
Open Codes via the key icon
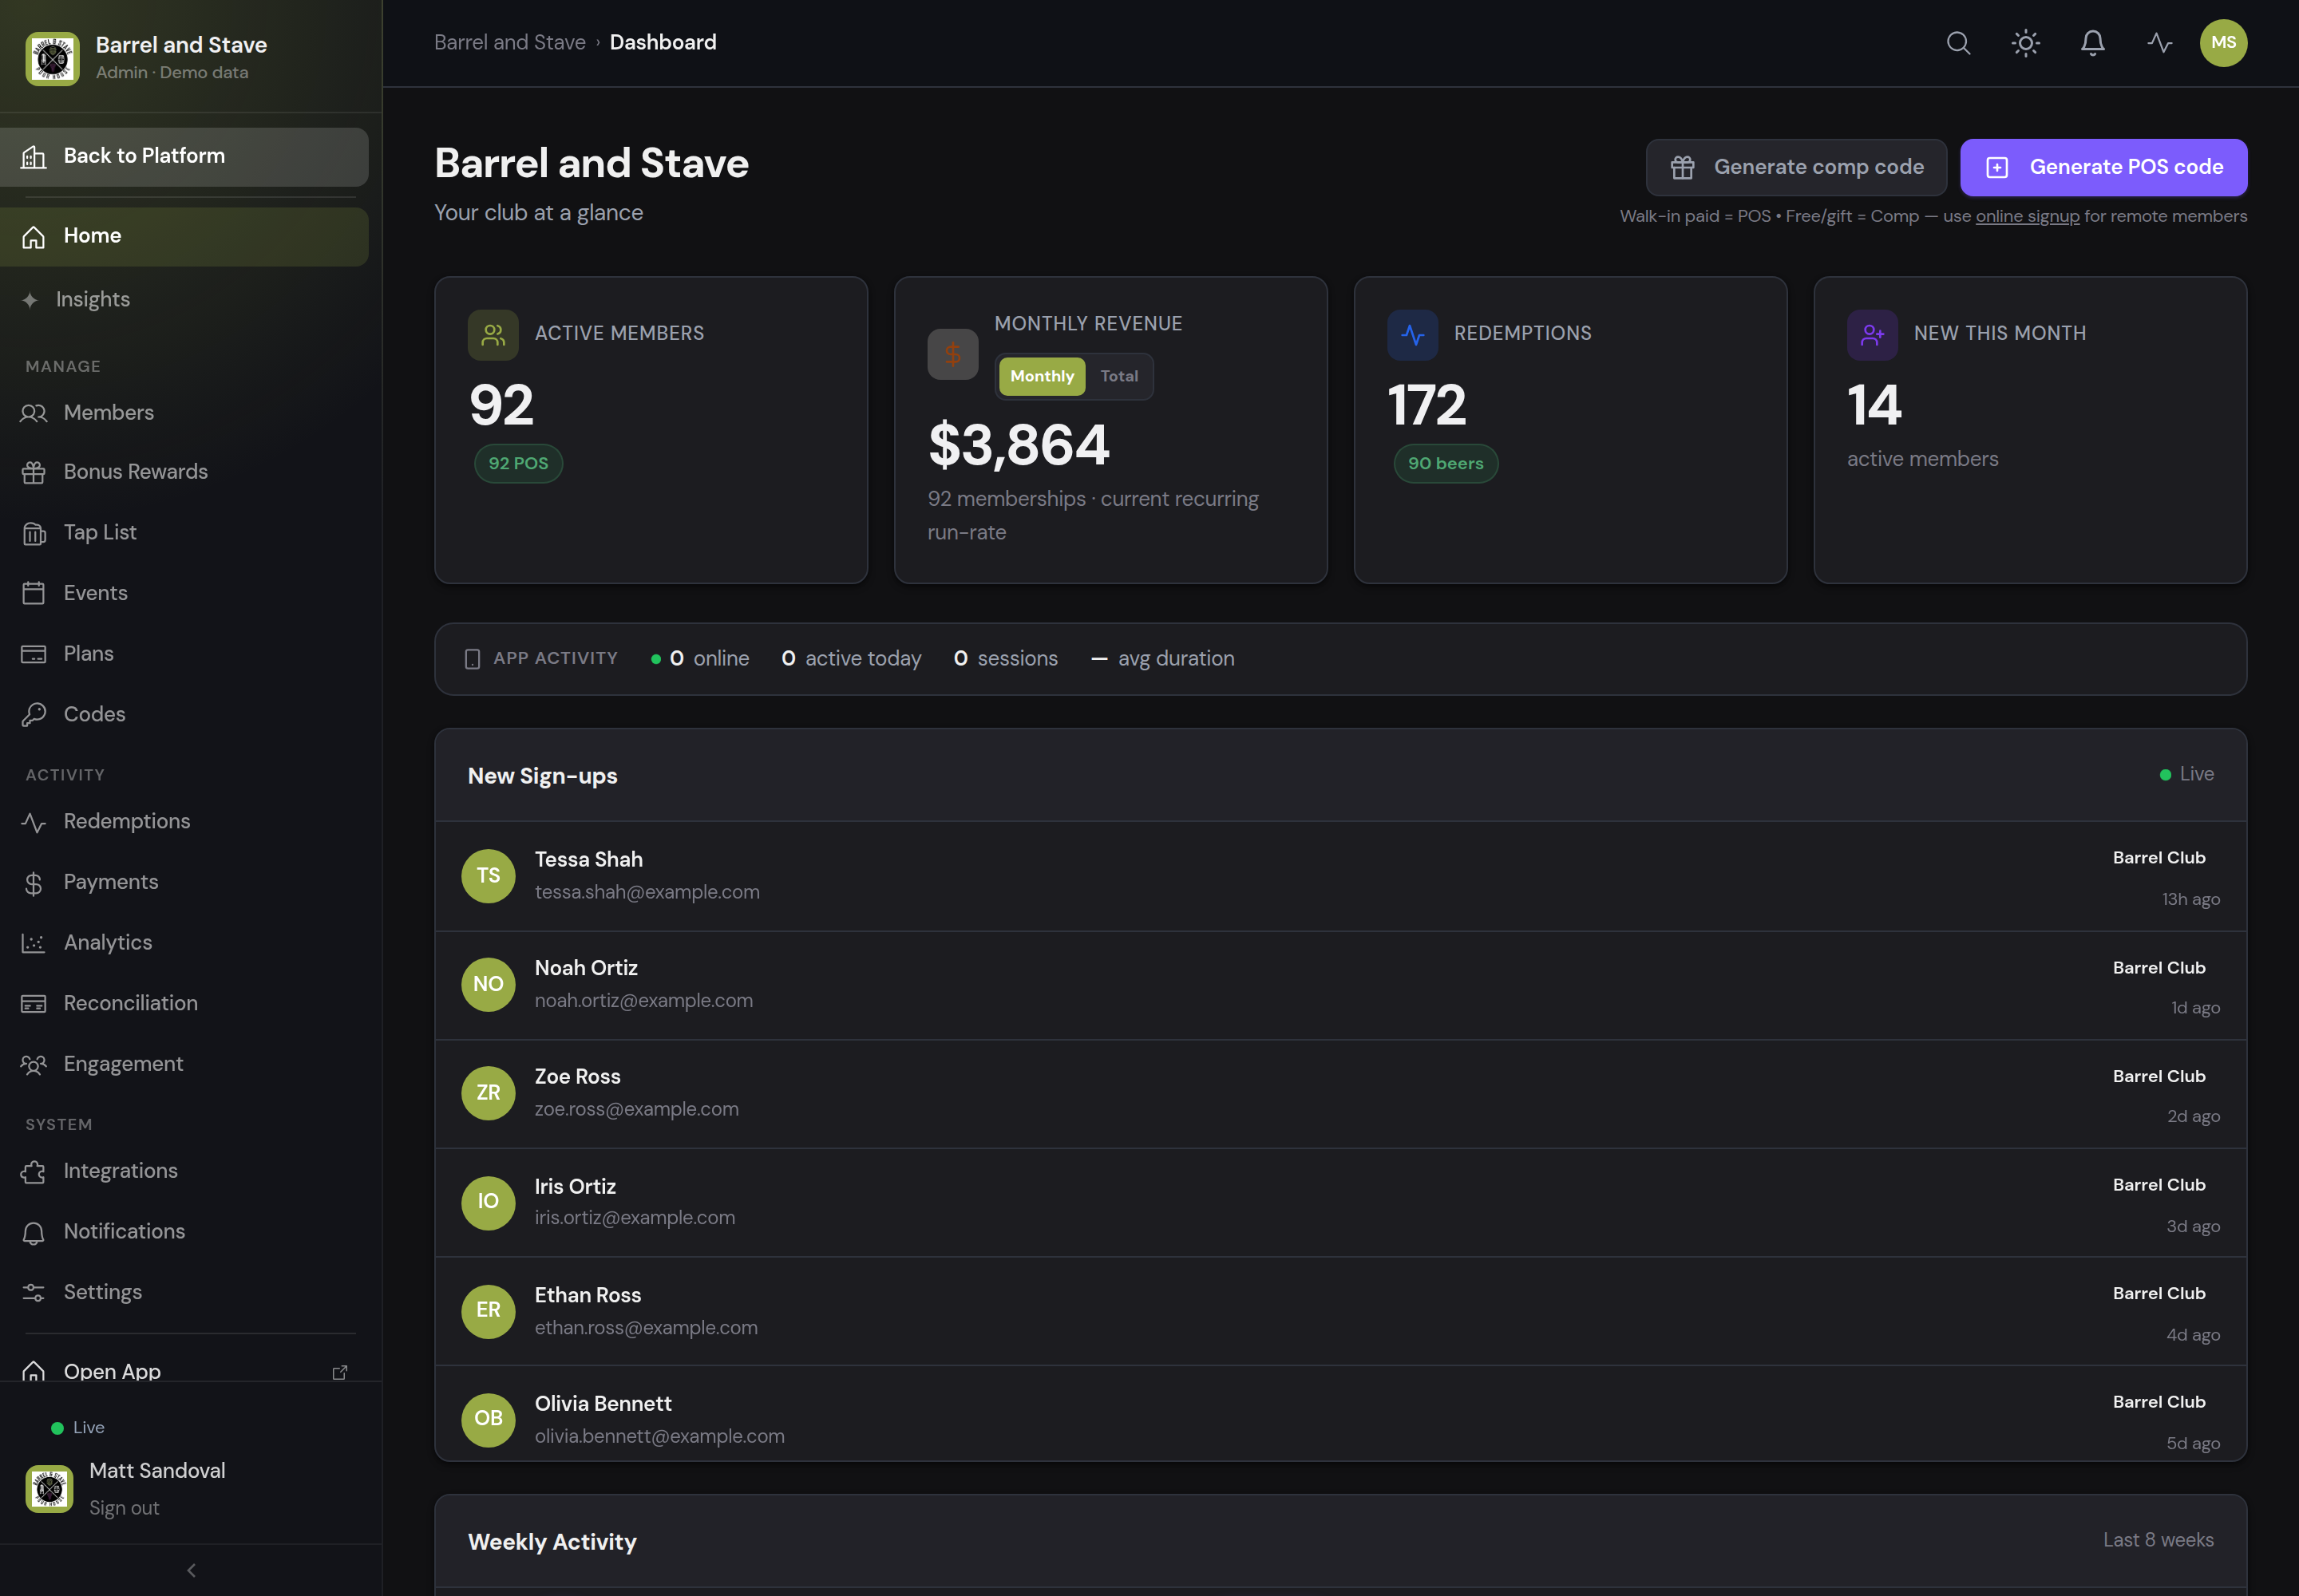coord(34,715)
